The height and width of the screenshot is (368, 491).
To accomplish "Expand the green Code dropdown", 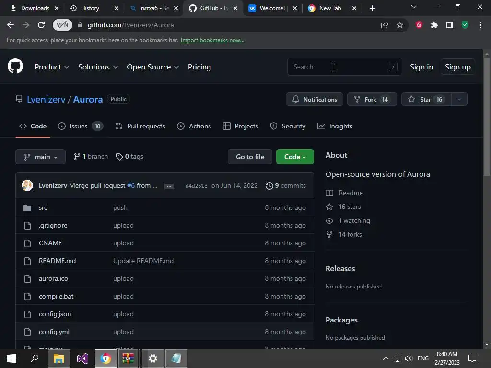I will pos(295,157).
